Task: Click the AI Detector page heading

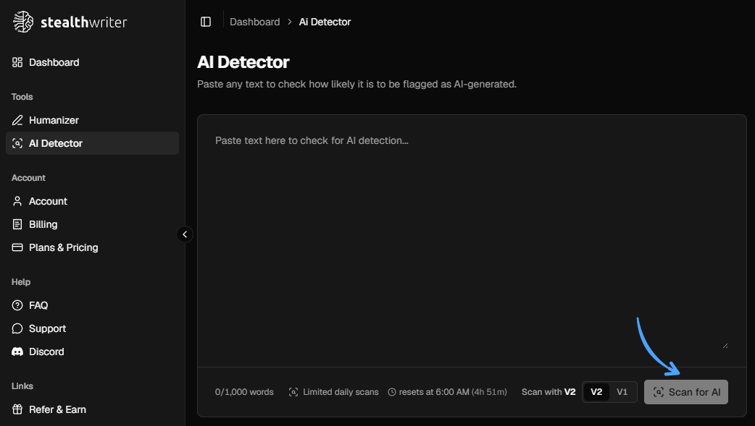Action: click(x=243, y=62)
